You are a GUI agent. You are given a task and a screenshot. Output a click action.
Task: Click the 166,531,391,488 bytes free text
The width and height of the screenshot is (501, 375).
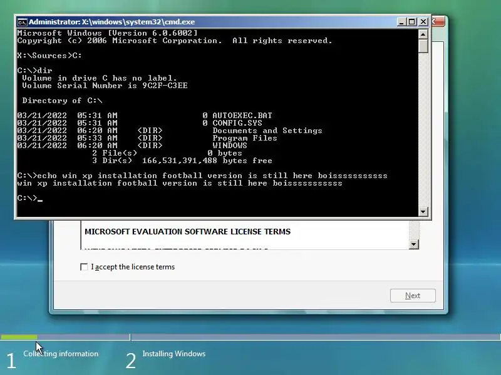tap(207, 161)
